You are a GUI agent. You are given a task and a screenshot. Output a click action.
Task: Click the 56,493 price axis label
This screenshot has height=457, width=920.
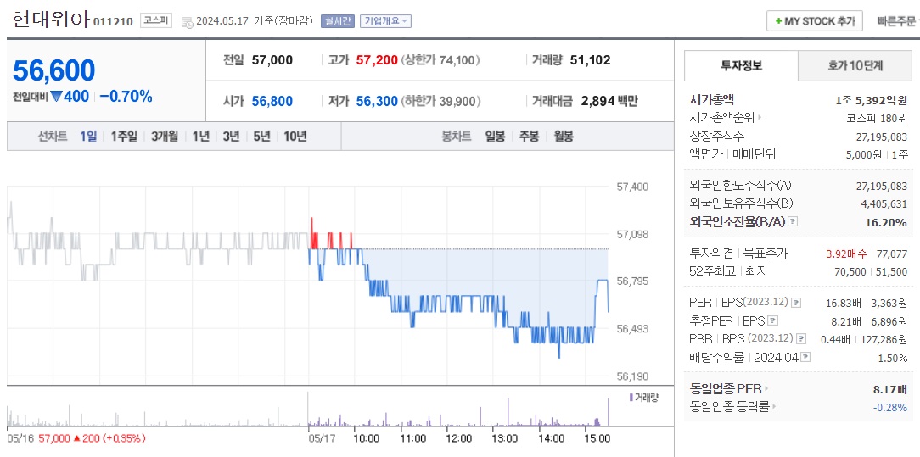tap(632, 329)
